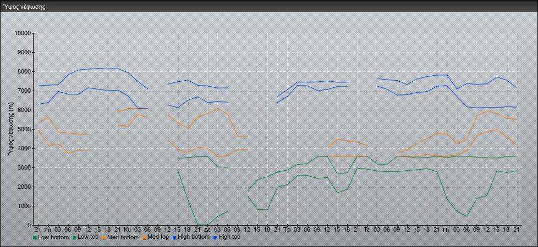This screenshot has width=538, height=247.
Task: Click the 'Κυ' day label on the time axis
Action: tap(128, 229)
